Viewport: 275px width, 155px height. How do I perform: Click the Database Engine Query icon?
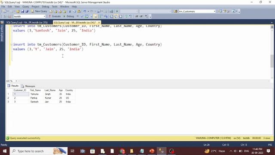click(x=51, y=11)
